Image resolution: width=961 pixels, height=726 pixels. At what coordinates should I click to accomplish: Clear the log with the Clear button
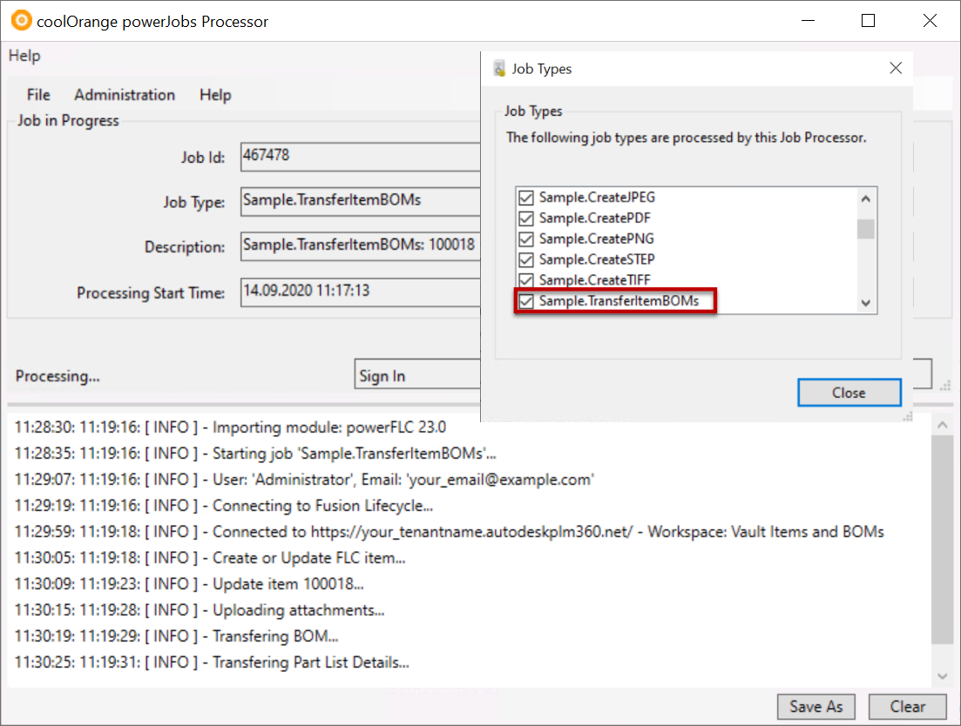(907, 706)
